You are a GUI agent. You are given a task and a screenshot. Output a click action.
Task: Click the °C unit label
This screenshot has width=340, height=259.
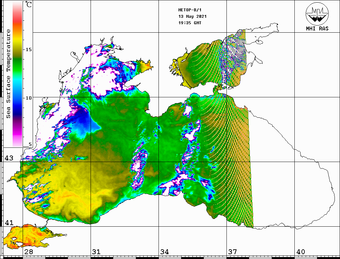(x=28, y=4)
